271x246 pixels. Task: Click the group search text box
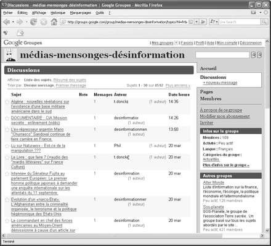pos(222,55)
